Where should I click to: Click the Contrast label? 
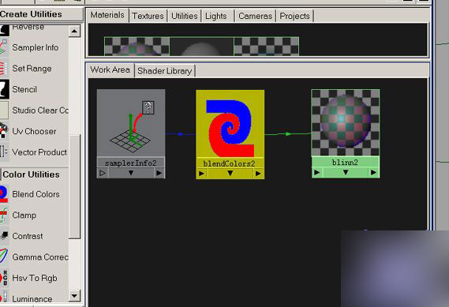[28, 236]
